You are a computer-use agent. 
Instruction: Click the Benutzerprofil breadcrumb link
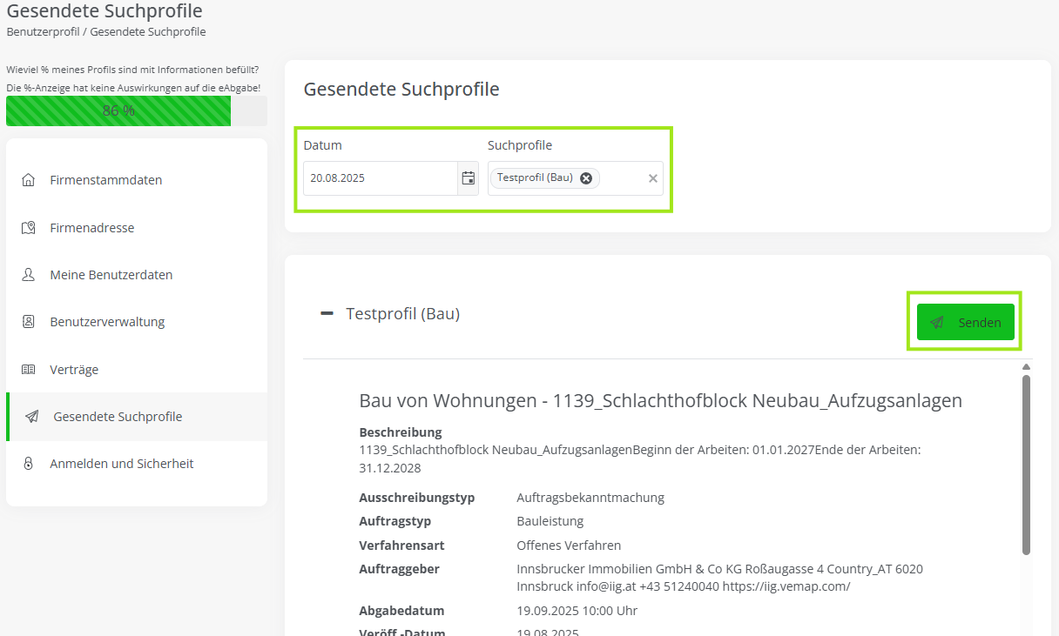[x=43, y=32]
